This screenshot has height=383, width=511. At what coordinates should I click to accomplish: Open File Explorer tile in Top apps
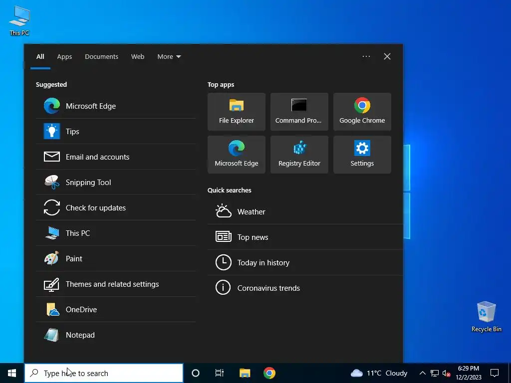(x=236, y=112)
